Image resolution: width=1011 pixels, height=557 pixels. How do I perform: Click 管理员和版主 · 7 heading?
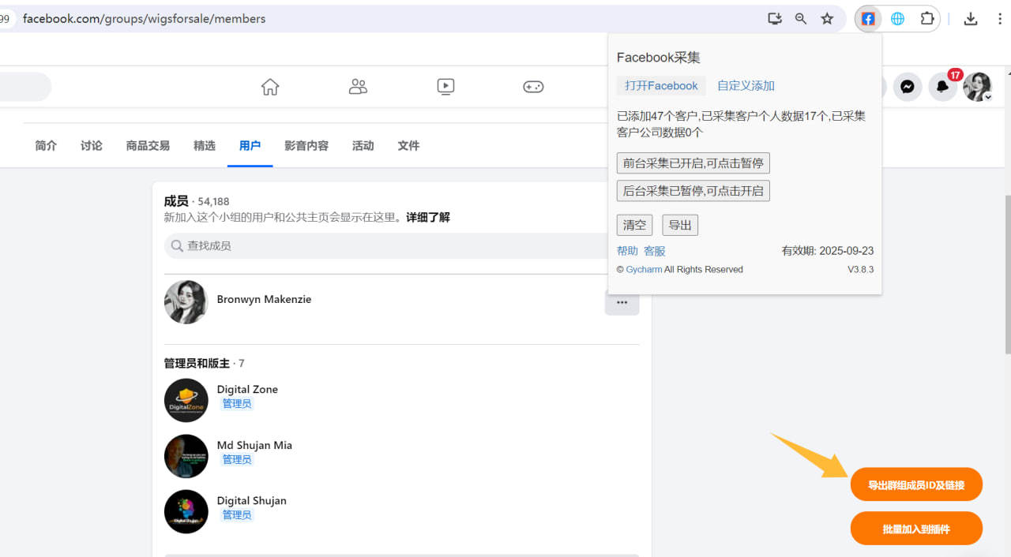point(204,364)
